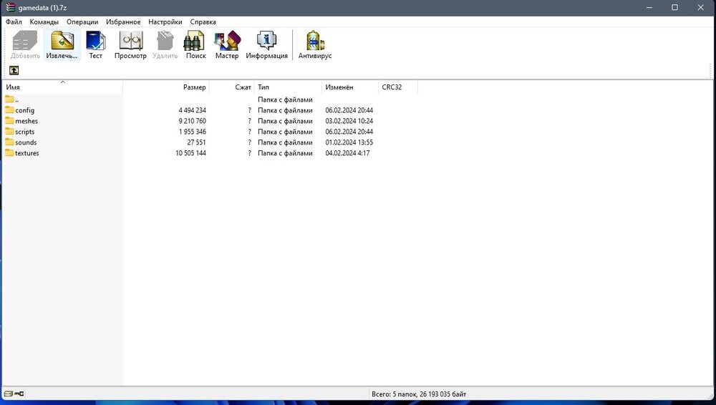Open the Справка menu
716x405 pixels.
click(203, 22)
